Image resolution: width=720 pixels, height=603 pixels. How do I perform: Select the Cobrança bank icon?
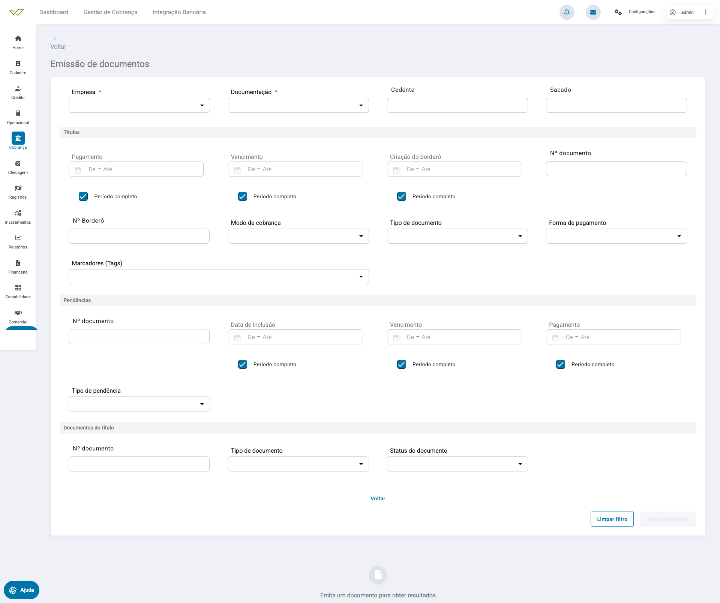(18, 138)
